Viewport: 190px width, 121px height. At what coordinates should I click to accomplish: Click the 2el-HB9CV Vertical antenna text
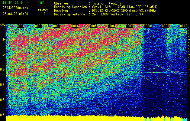coord(118,14)
